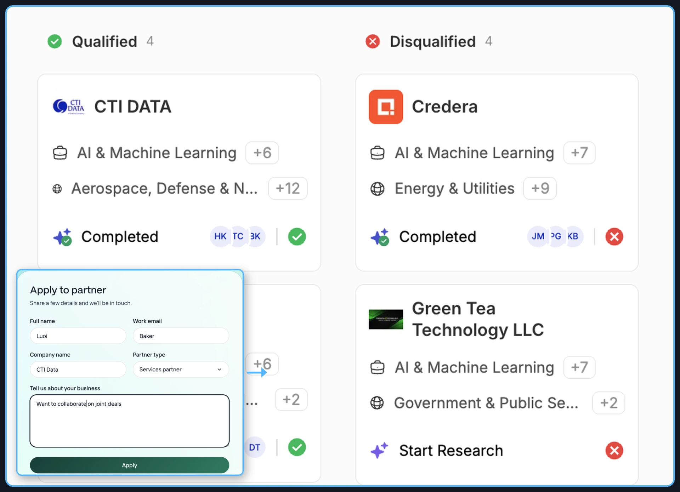Open the Credera card title
Screen dimensions: 680x492
click(x=444, y=107)
